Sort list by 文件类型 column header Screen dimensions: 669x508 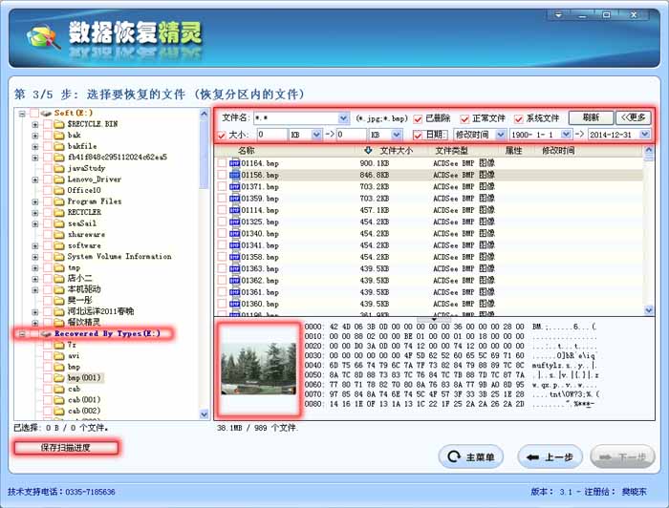pyautogui.click(x=452, y=151)
